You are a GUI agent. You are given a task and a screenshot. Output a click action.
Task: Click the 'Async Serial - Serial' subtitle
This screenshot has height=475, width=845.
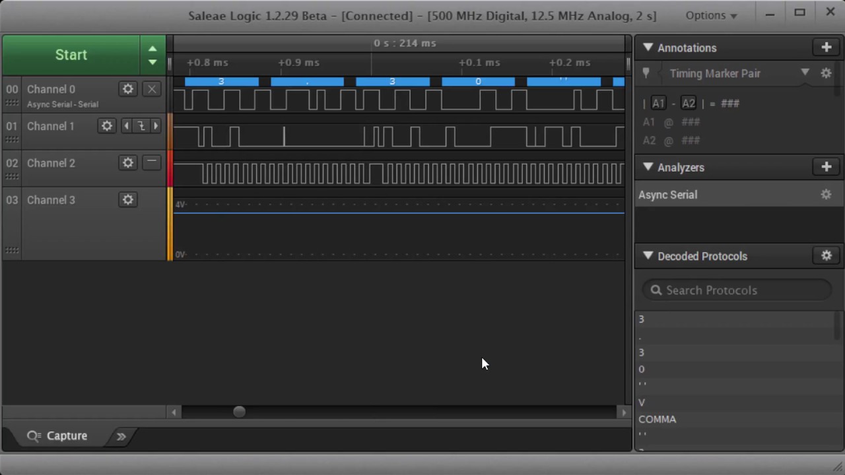63,104
